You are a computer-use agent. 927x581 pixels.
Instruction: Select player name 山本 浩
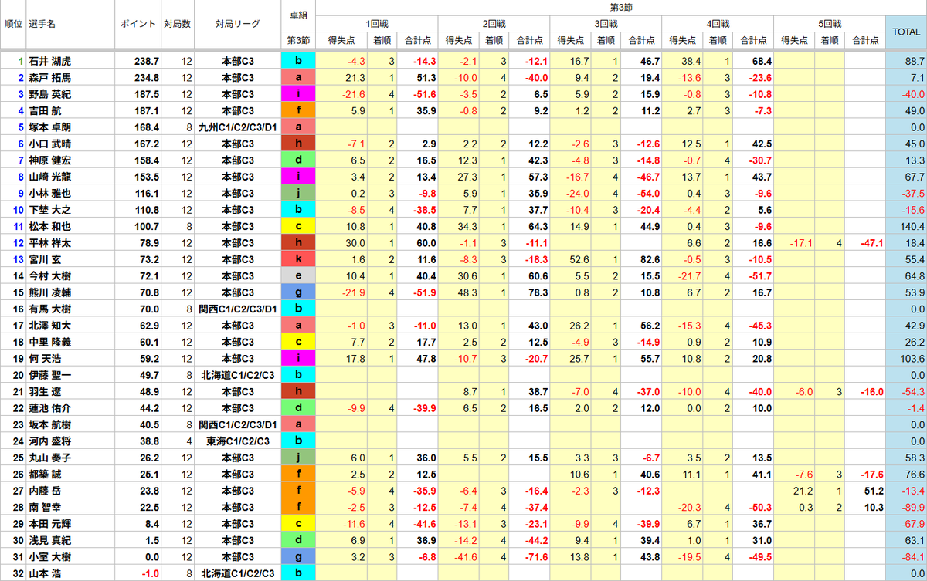[x=43, y=574]
